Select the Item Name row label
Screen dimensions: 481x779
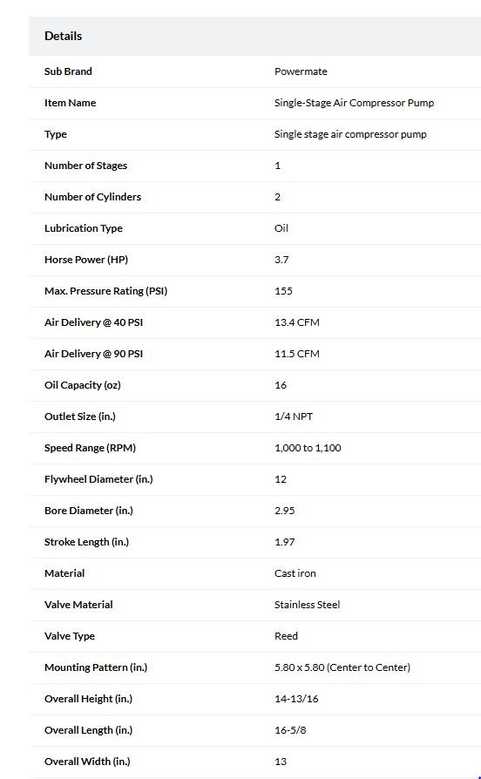(x=70, y=103)
